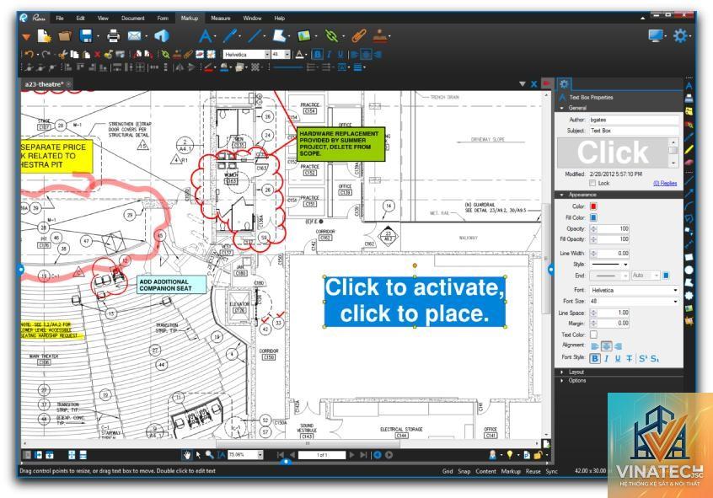Viewport: 713px width, 498px height.
Task: Click Reuse in the status bar
Action: point(533,471)
